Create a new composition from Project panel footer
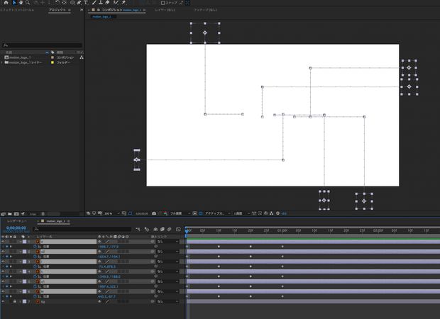This screenshot has width=440, height=319. 16,214
